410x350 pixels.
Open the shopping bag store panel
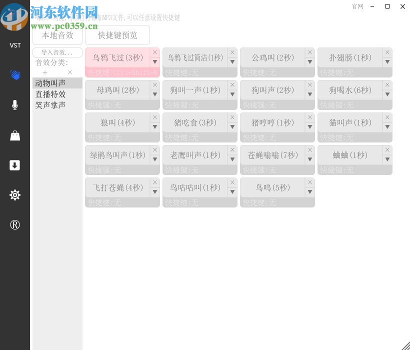(x=15, y=135)
